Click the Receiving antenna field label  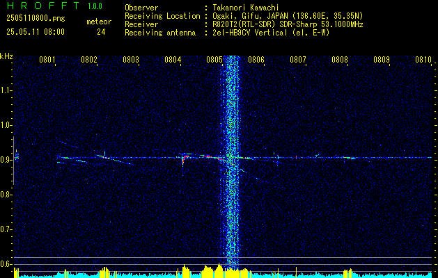160,33
